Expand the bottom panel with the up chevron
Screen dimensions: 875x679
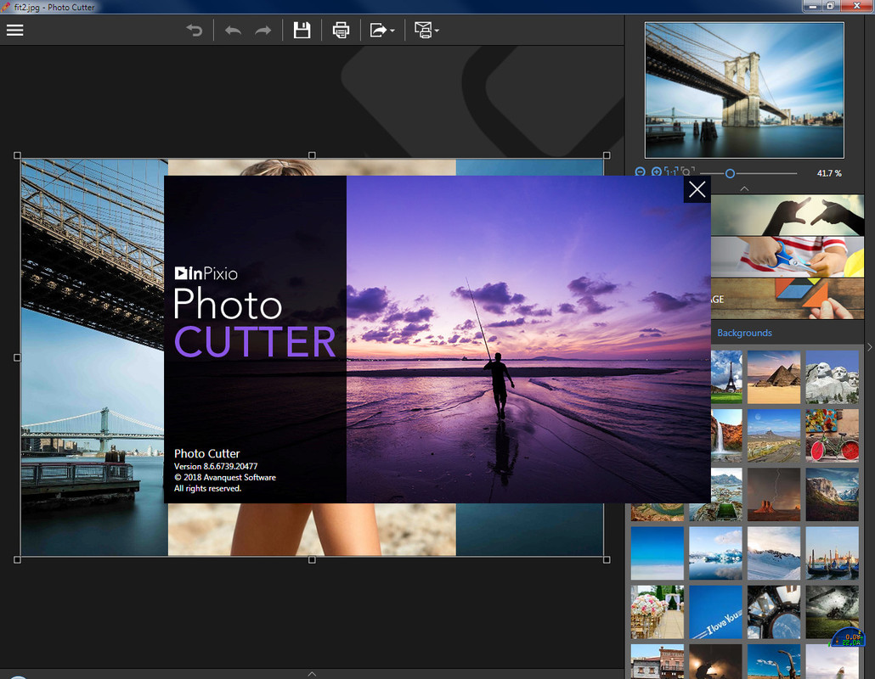tap(312, 673)
